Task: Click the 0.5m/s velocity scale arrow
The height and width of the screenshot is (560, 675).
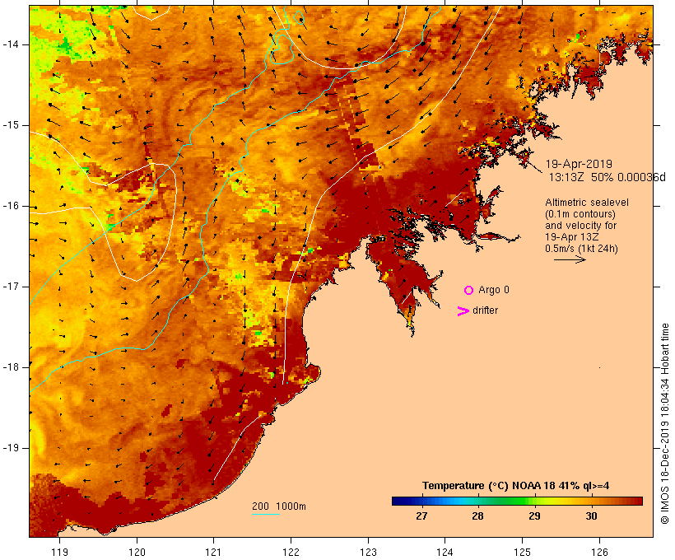Action: pos(570,259)
